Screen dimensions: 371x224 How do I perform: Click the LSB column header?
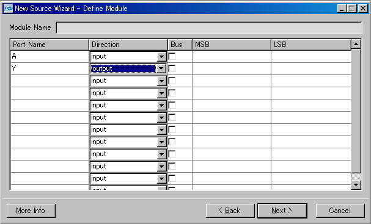pyautogui.click(x=311, y=45)
